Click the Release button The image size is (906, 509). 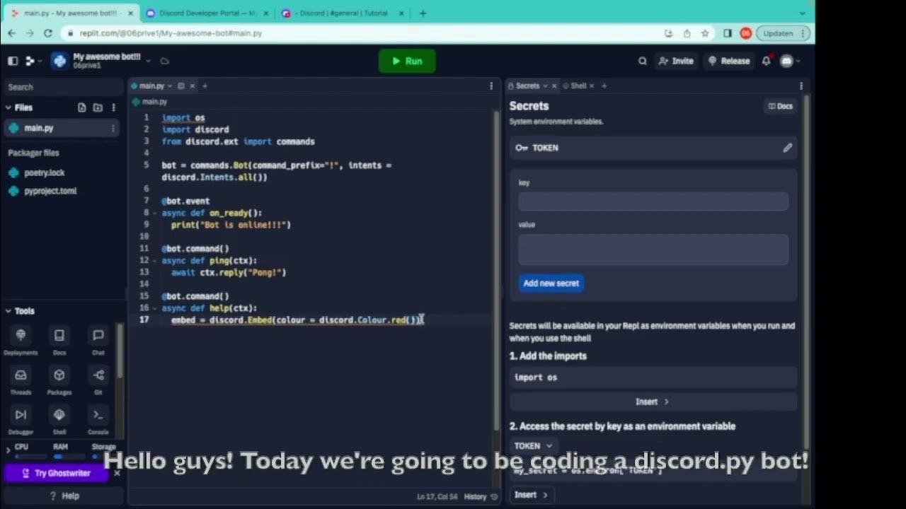point(728,61)
